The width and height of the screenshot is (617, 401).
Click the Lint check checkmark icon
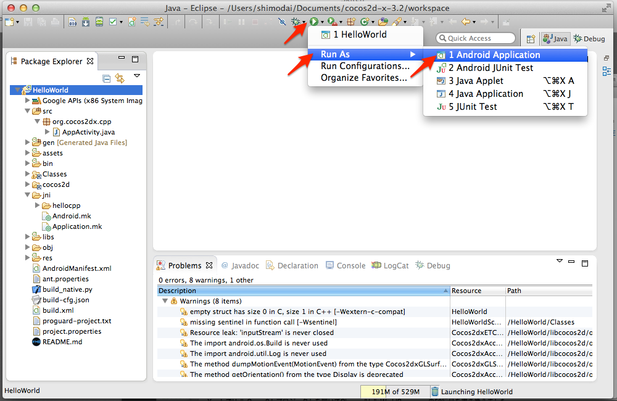tap(113, 22)
